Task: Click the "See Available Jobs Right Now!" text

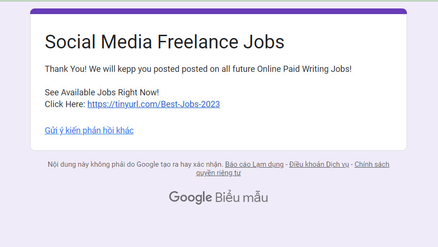Action: coord(102,93)
